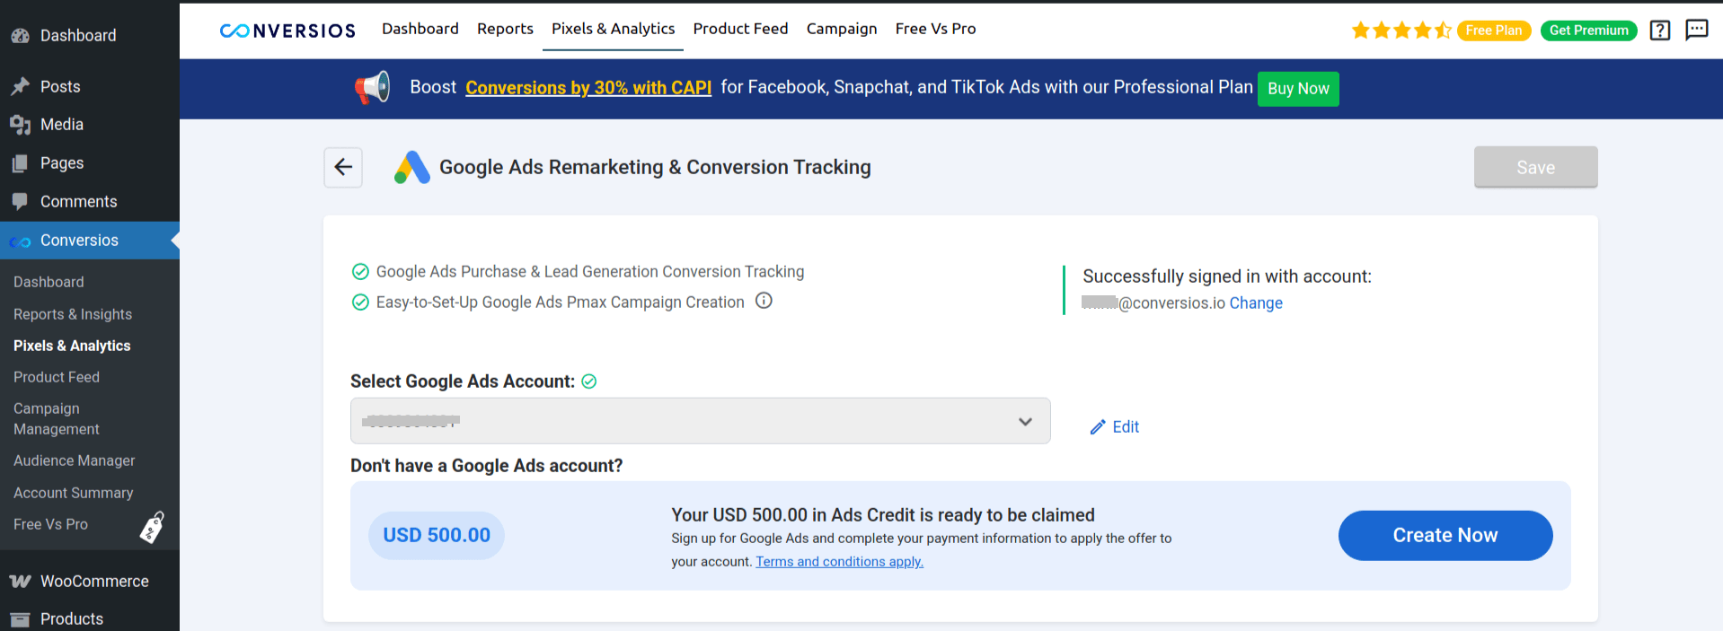Expand the Google Ads Account dropdown

pos(701,421)
